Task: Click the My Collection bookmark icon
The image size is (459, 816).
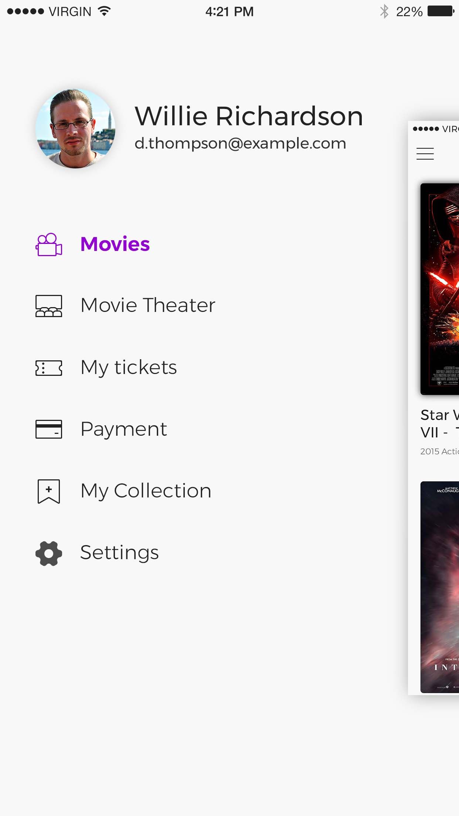Action: coord(48,491)
